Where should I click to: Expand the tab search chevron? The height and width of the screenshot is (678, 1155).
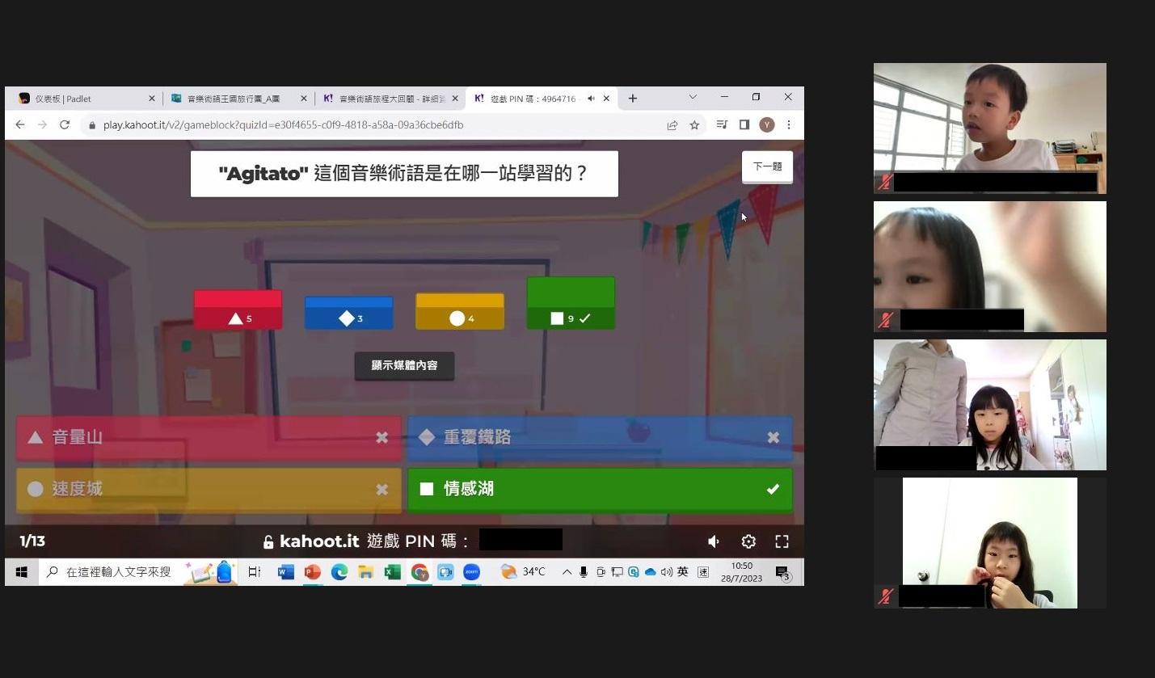(693, 98)
